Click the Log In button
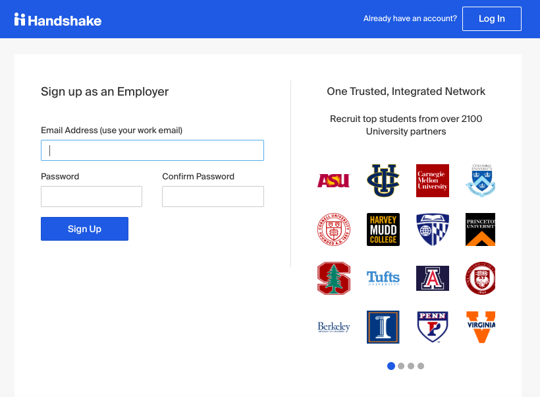Screen dimensions: 540x397 492,18
